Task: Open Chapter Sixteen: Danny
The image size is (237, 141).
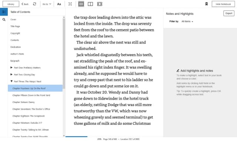Action: pyautogui.click(x=23, y=102)
